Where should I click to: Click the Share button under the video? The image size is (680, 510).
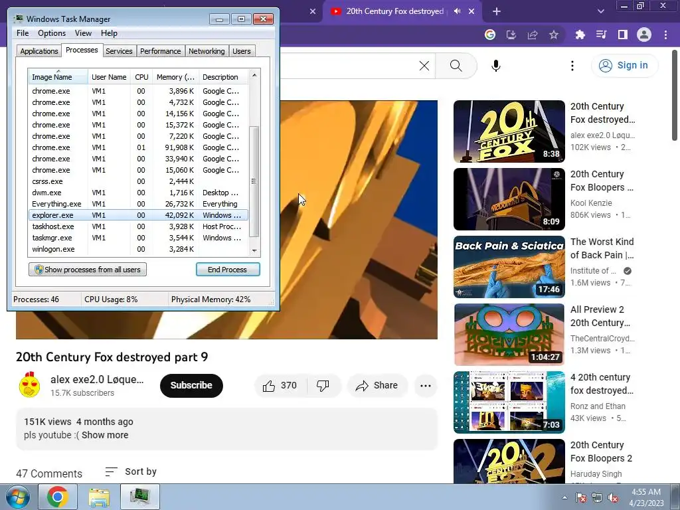(377, 386)
